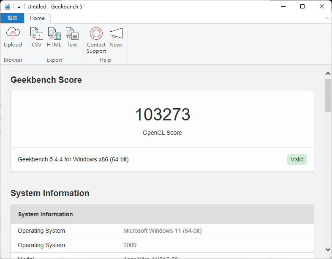Collapse the ribbon with the chevron
The width and height of the screenshot is (332, 259).
click(x=327, y=18)
